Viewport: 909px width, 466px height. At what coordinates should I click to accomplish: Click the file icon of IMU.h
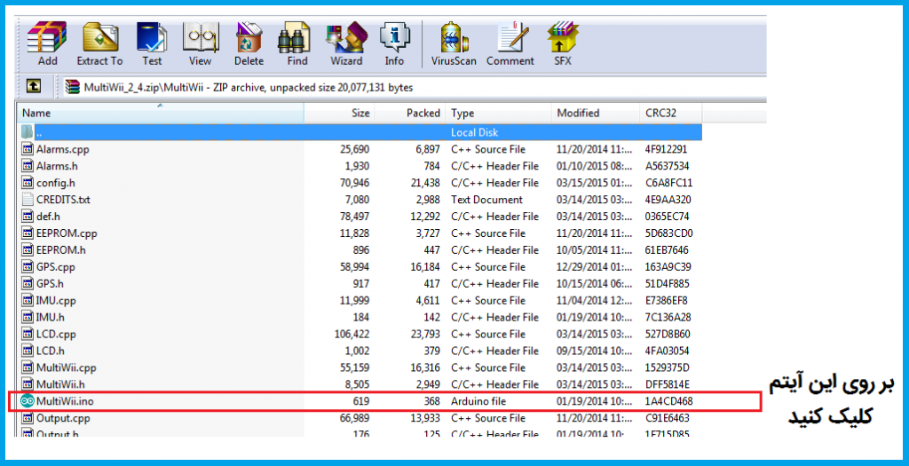[28, 317]
